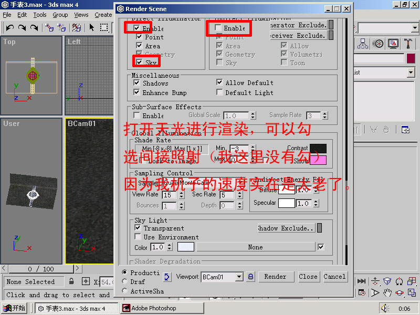Click the Sec Rate spinner arrows

click(240, 195)
